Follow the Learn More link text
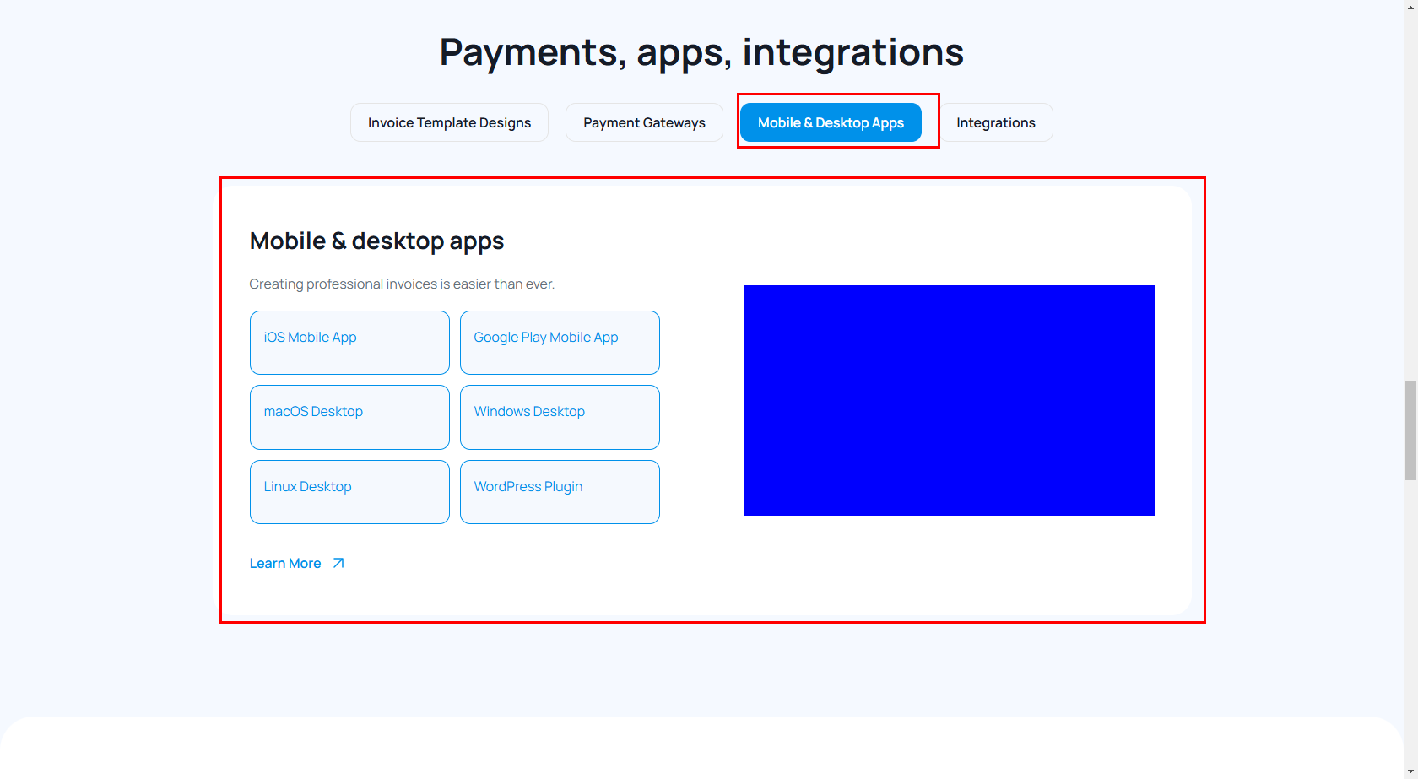This screenshot has height=779, width=1418. [285, 564]
